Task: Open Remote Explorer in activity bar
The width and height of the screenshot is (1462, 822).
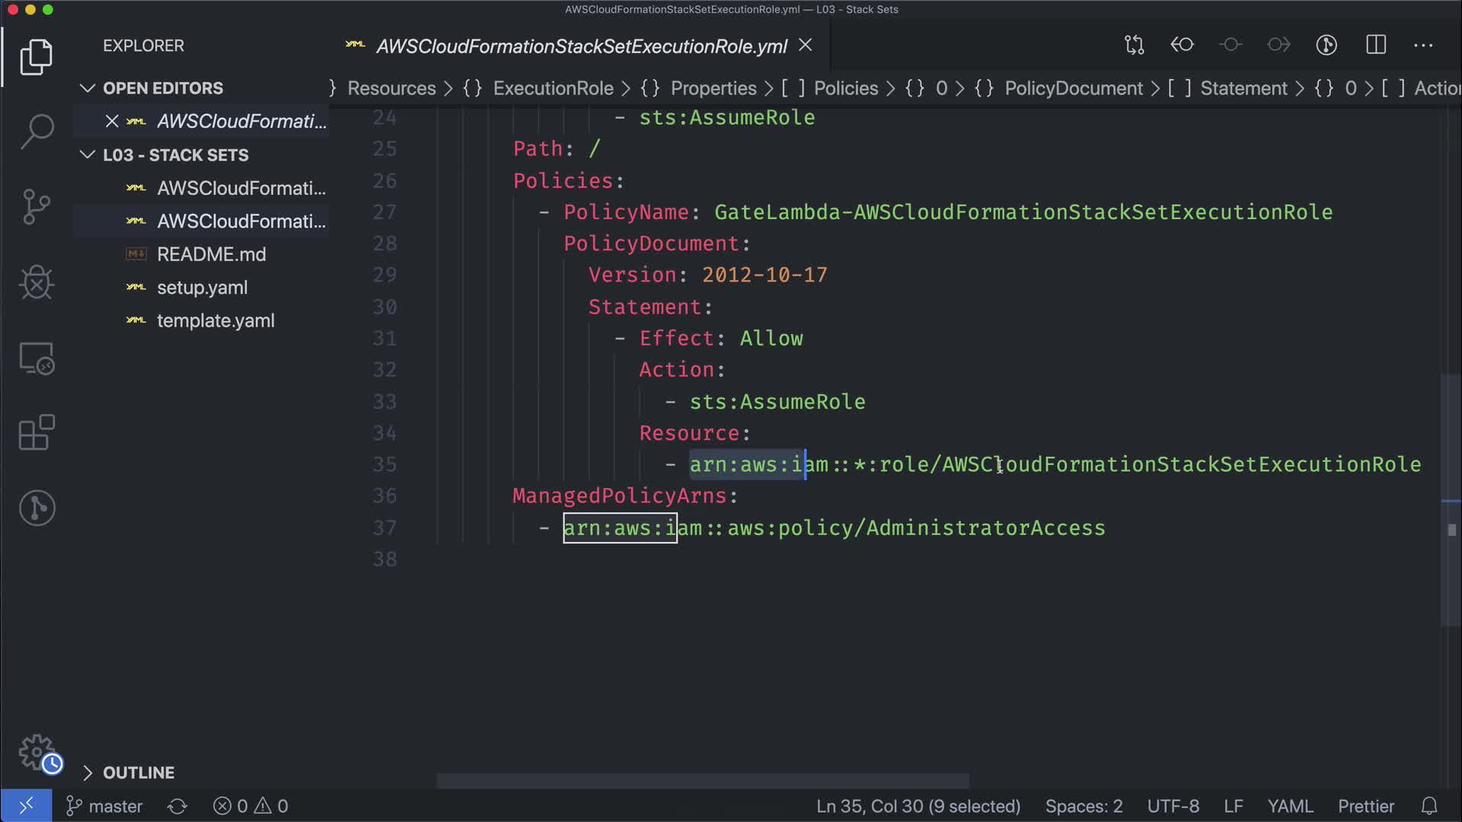Action: pyautogui.click(x=37, y=358)
